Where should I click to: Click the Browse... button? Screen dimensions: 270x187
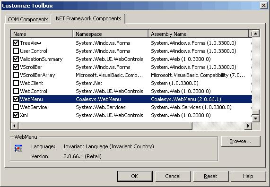(241, 141)
